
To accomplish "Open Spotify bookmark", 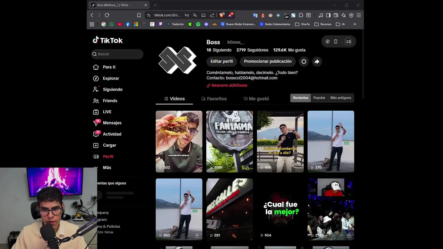I will [198, 24].
